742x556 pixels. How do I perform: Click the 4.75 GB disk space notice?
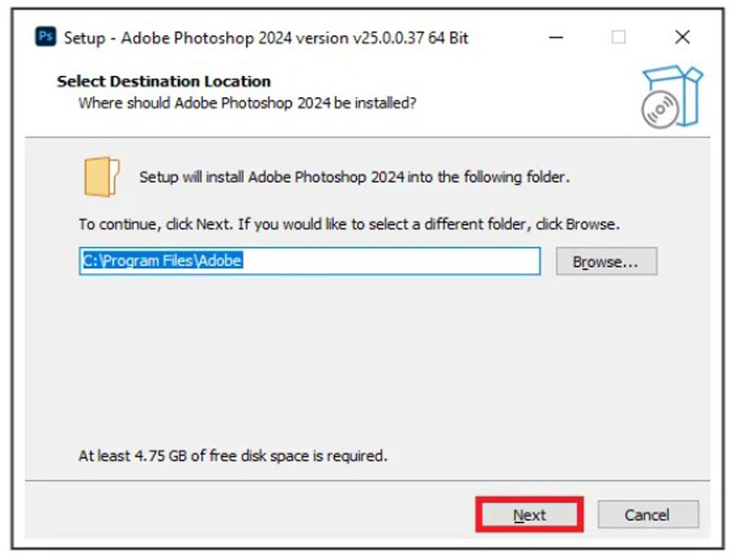pyautogui.click(x=233, y=456)
